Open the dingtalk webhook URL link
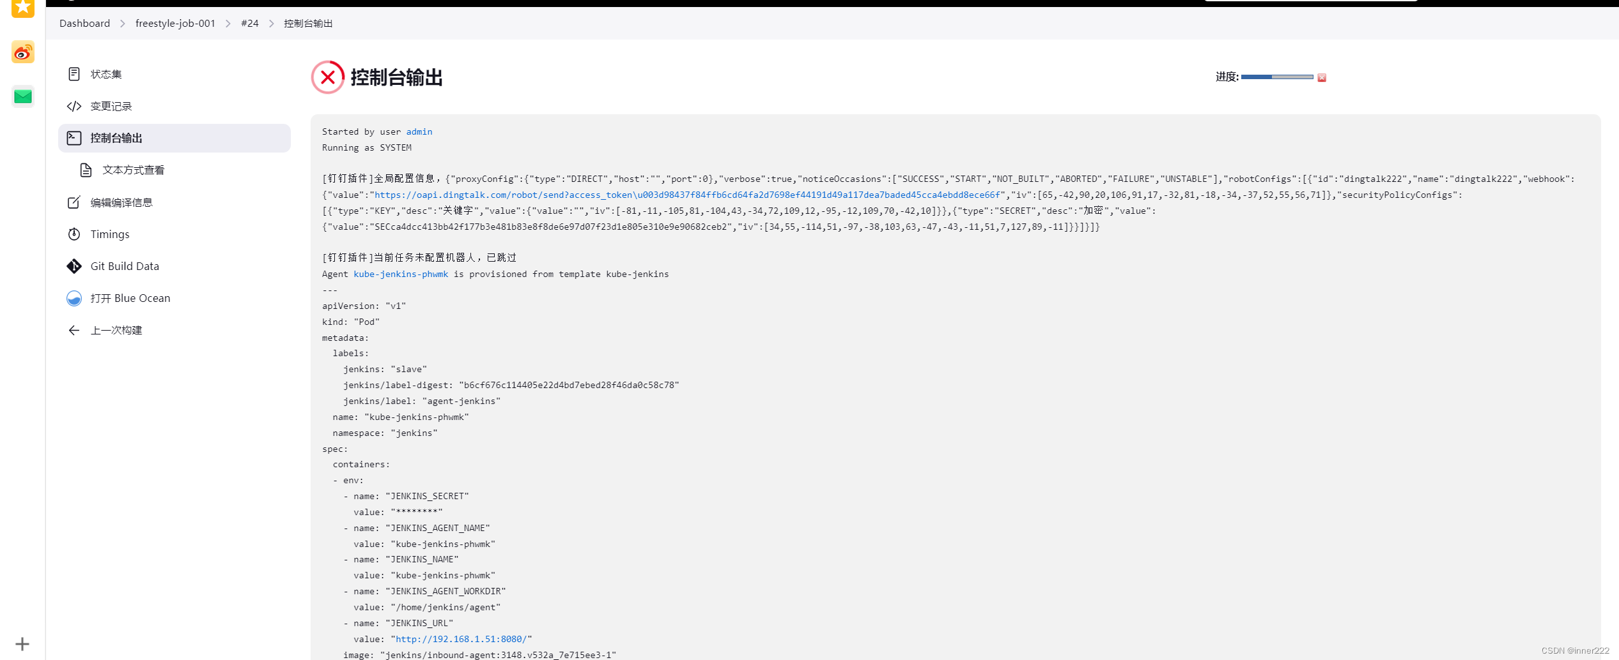 pos(687,195)
